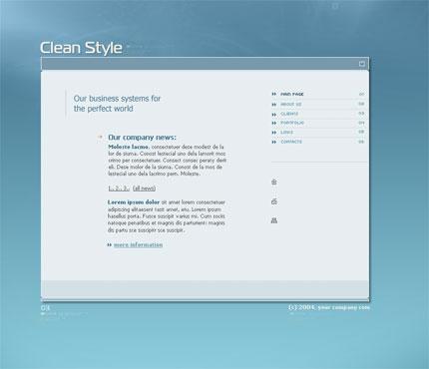Click the arrow icon beside Main Page
The height and width of the screenshot is (369, 429).
point(274,94)
